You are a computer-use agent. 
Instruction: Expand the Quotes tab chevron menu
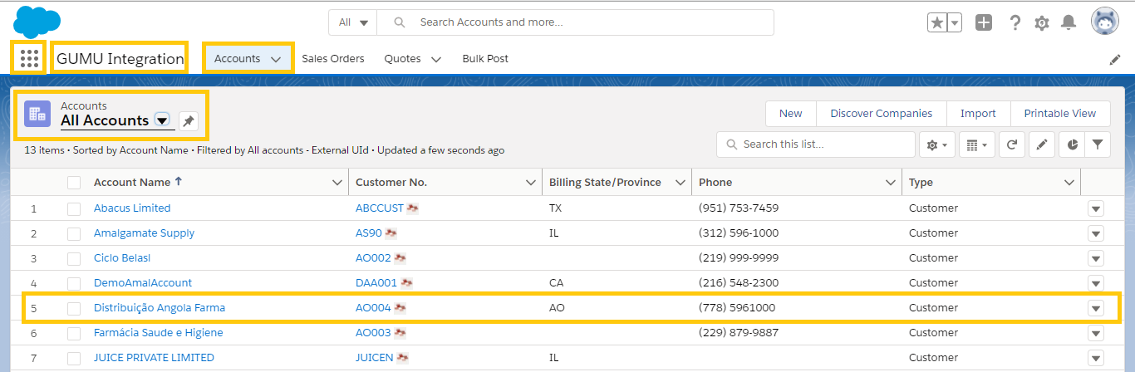pyautogui.click(x=435, y=59)
